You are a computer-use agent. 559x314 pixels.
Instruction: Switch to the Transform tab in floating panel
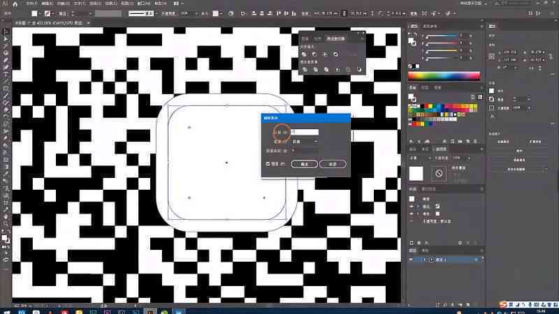pos(305,39)
